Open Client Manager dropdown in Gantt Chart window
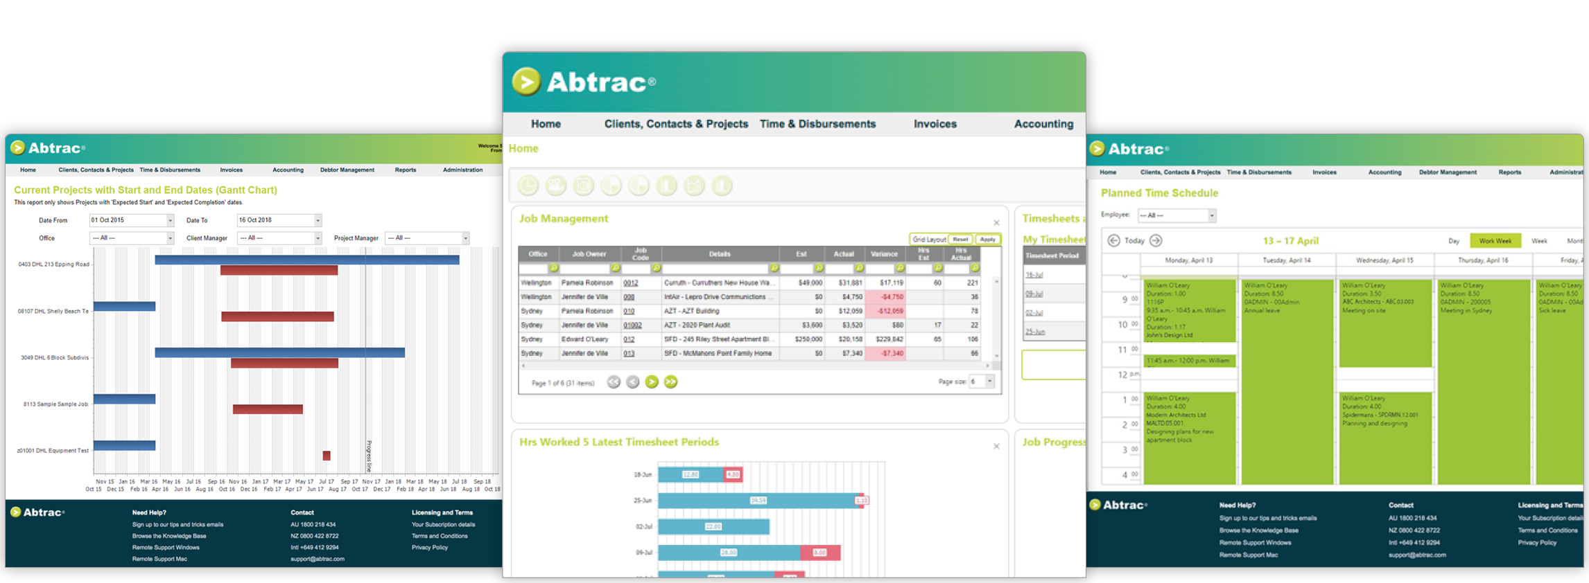1589x583 pixels. coord(318,238)
